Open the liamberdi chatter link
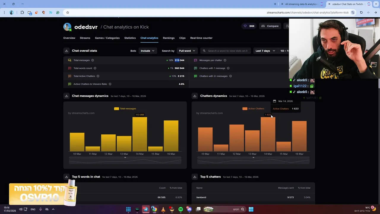380x214 pixels. tap(201, 197)
